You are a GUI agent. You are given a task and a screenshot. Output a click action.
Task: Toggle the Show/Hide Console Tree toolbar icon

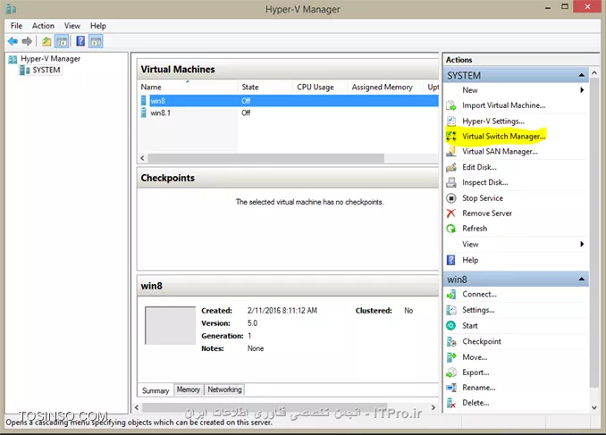click(62, 41)
